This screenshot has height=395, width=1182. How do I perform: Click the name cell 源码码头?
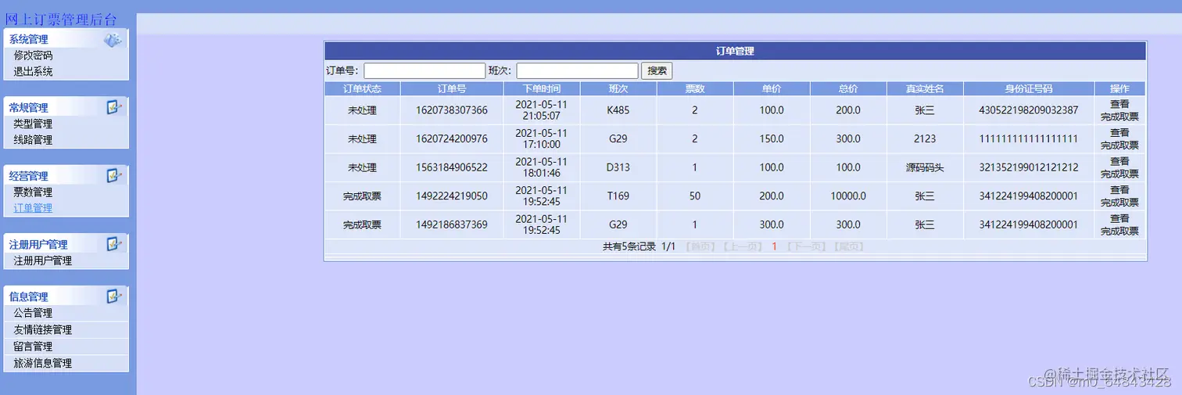coord(925,167)
